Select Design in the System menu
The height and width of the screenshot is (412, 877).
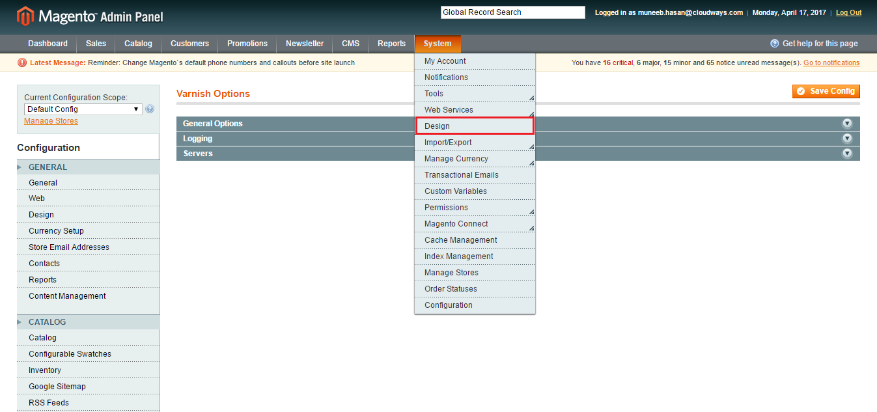click(475, 126)
